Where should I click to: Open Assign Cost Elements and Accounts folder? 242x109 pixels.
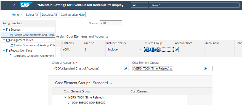point(32,35)
